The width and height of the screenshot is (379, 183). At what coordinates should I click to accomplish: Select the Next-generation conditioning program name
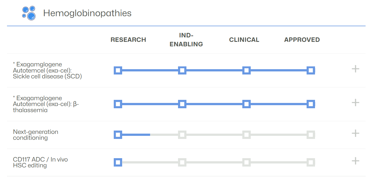tap(35, 135)
